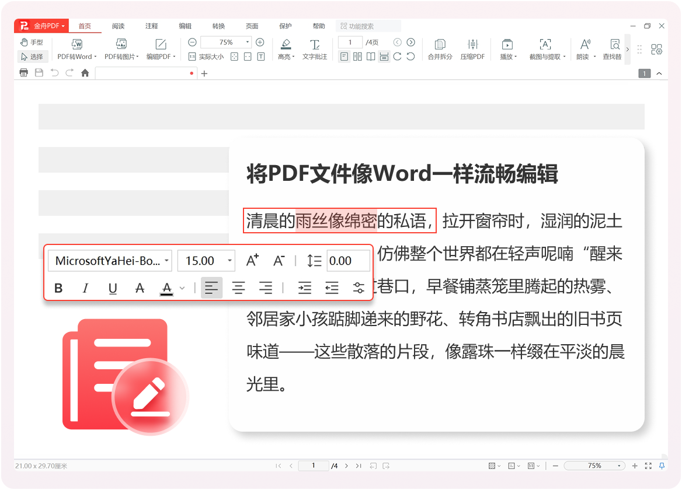
Task: Open the 播放 slideshow tool
Action: point(507,49)
